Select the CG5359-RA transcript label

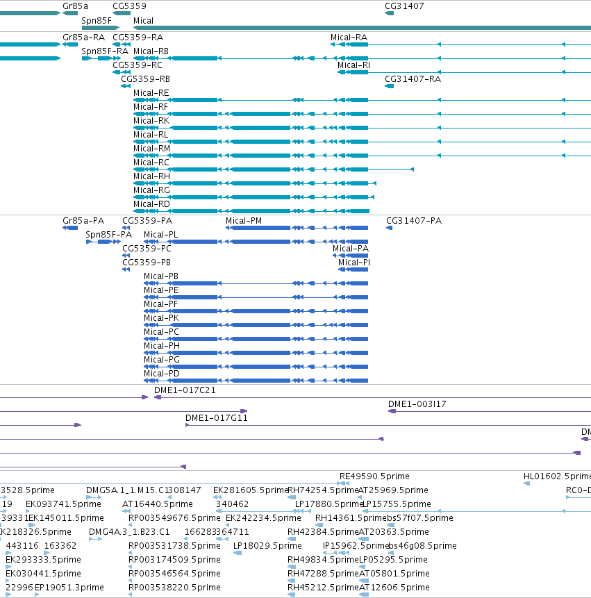(138, 38)
